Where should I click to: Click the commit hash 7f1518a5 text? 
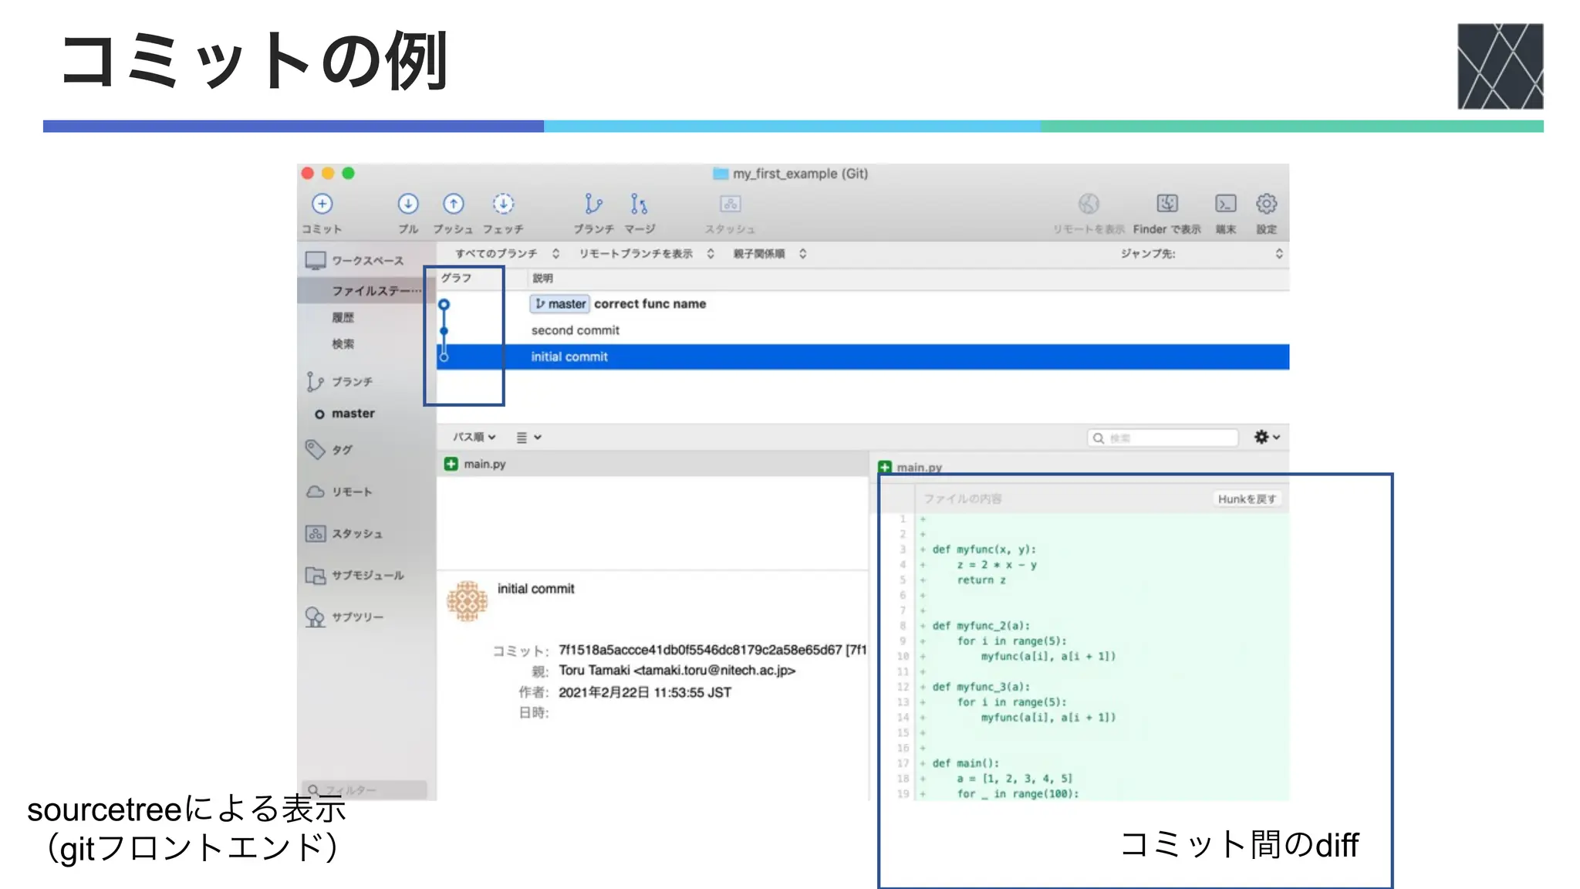coord(701,650)
